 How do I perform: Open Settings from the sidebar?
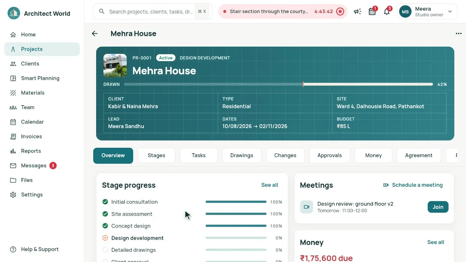(42, 195)
